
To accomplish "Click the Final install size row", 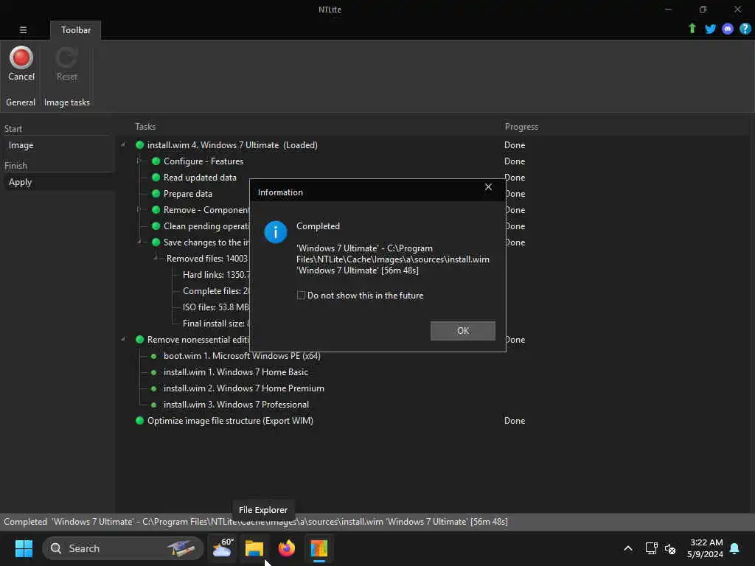I will tap(216, 324).
